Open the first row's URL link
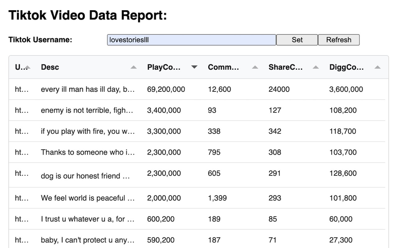The image size is (398, 248). pyautogui.click(x=21, y=89)
